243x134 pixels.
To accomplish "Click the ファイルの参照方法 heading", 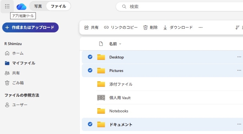I will point(22,95).
